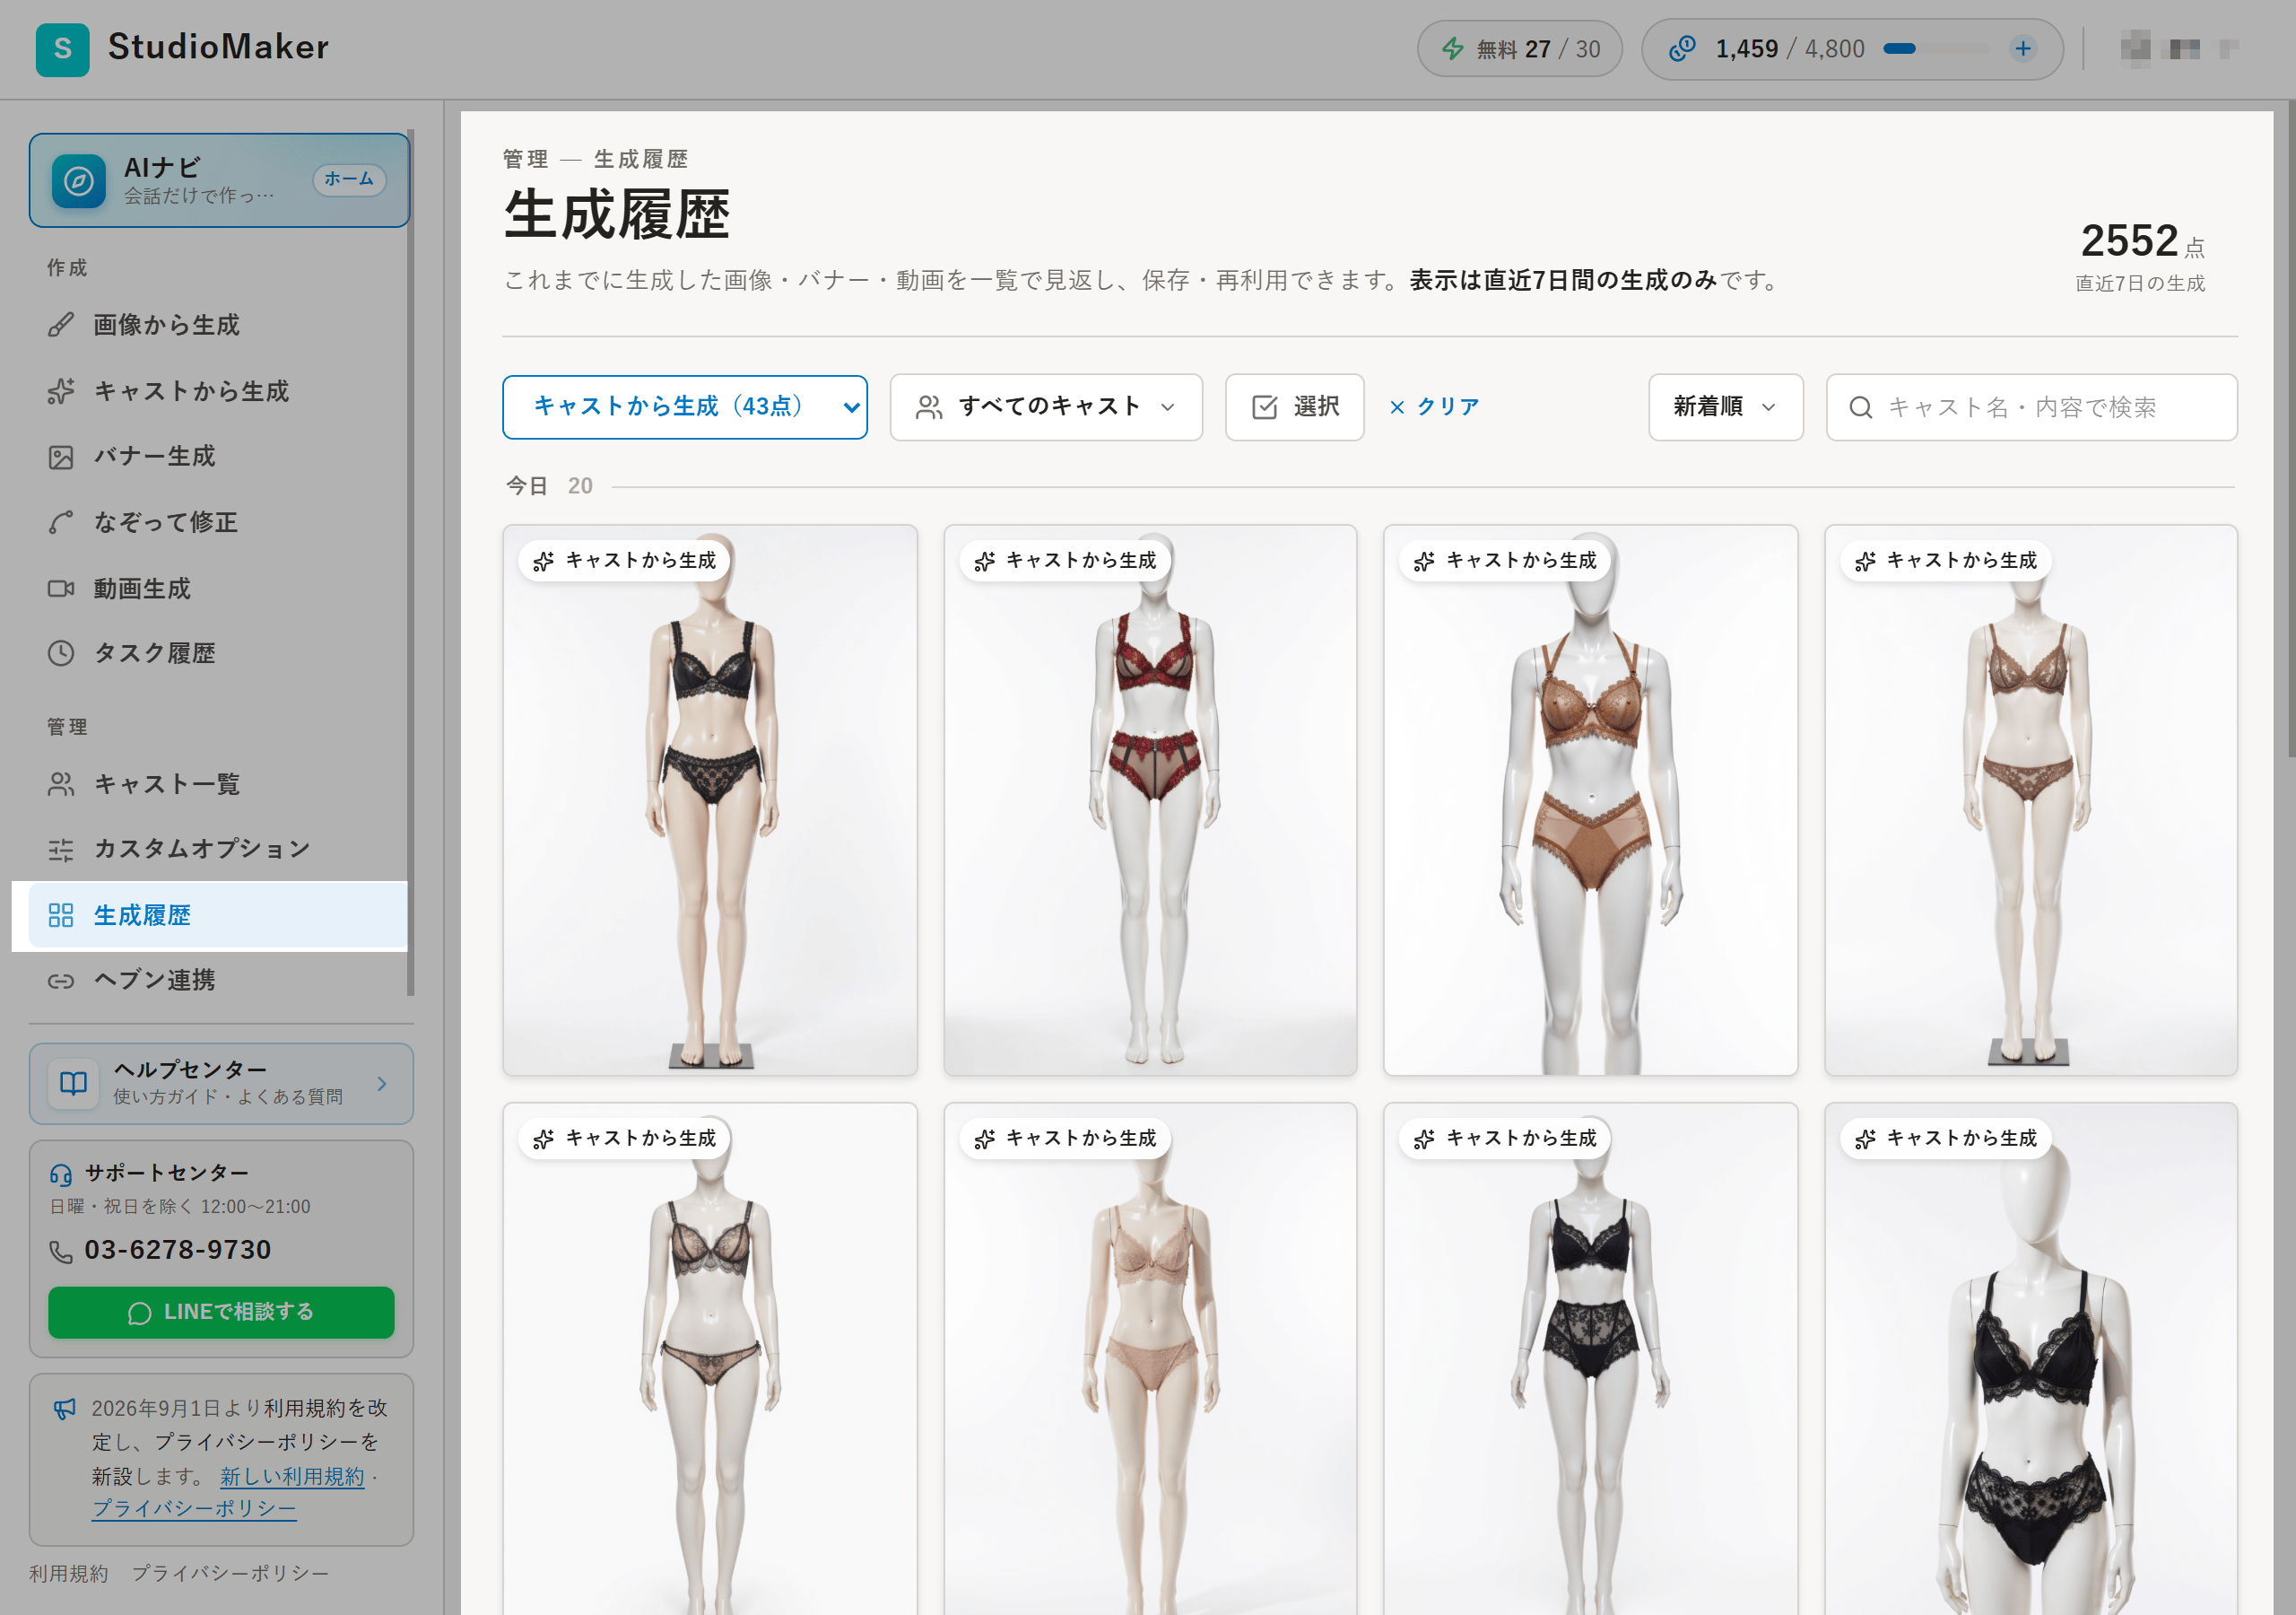Navigate to なぞって修正
This screenshot has height=1615, width=2296.
pyautogui.click(x=218, y=522)
